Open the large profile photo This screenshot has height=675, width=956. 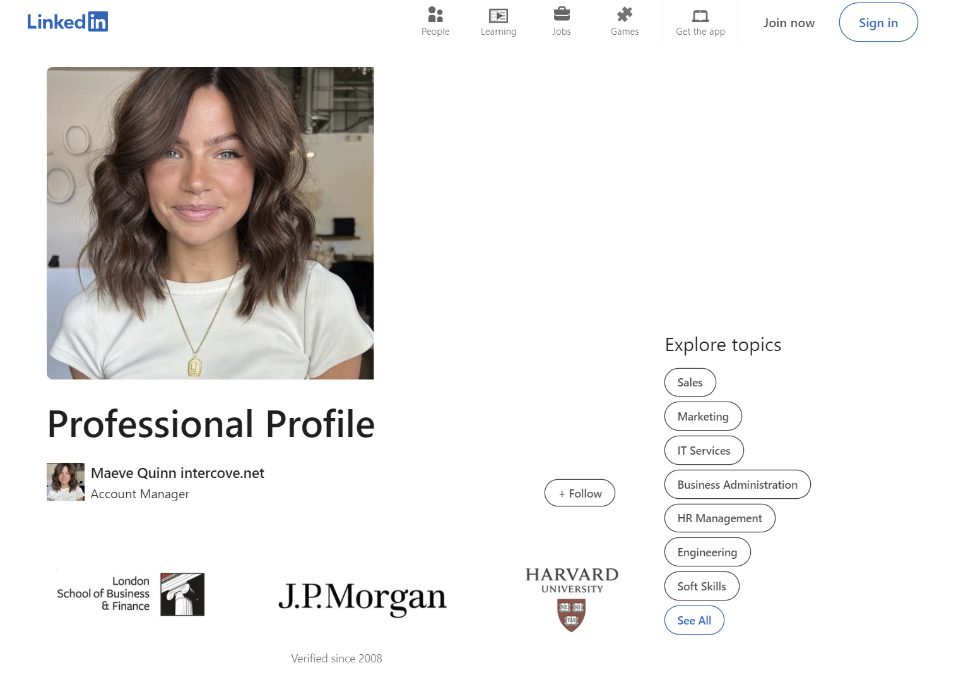point(210,223)
